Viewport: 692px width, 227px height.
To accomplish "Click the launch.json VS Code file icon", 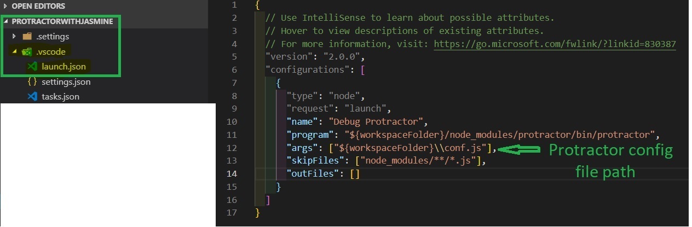I will point(32,67).
